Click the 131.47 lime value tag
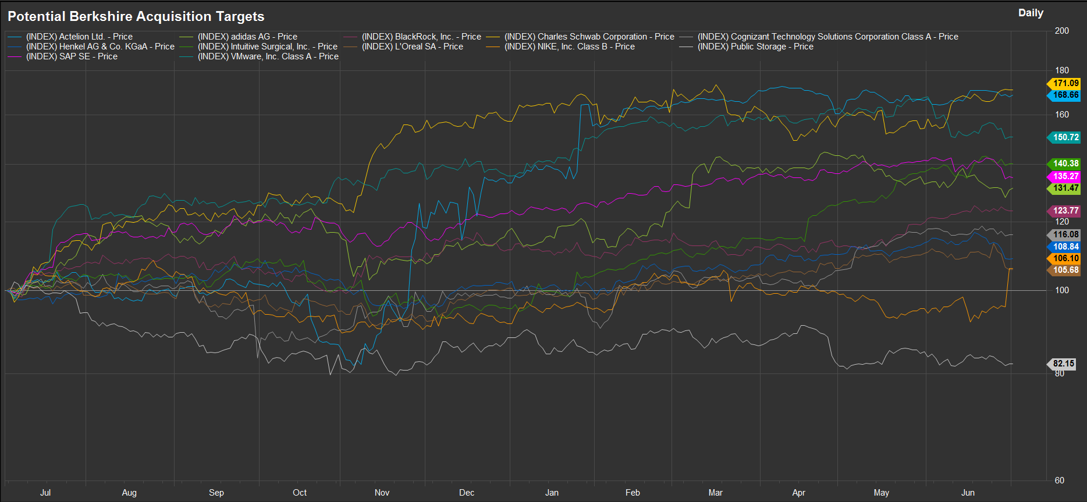This screenshot has width=1087, height=502. [1064, 188]
